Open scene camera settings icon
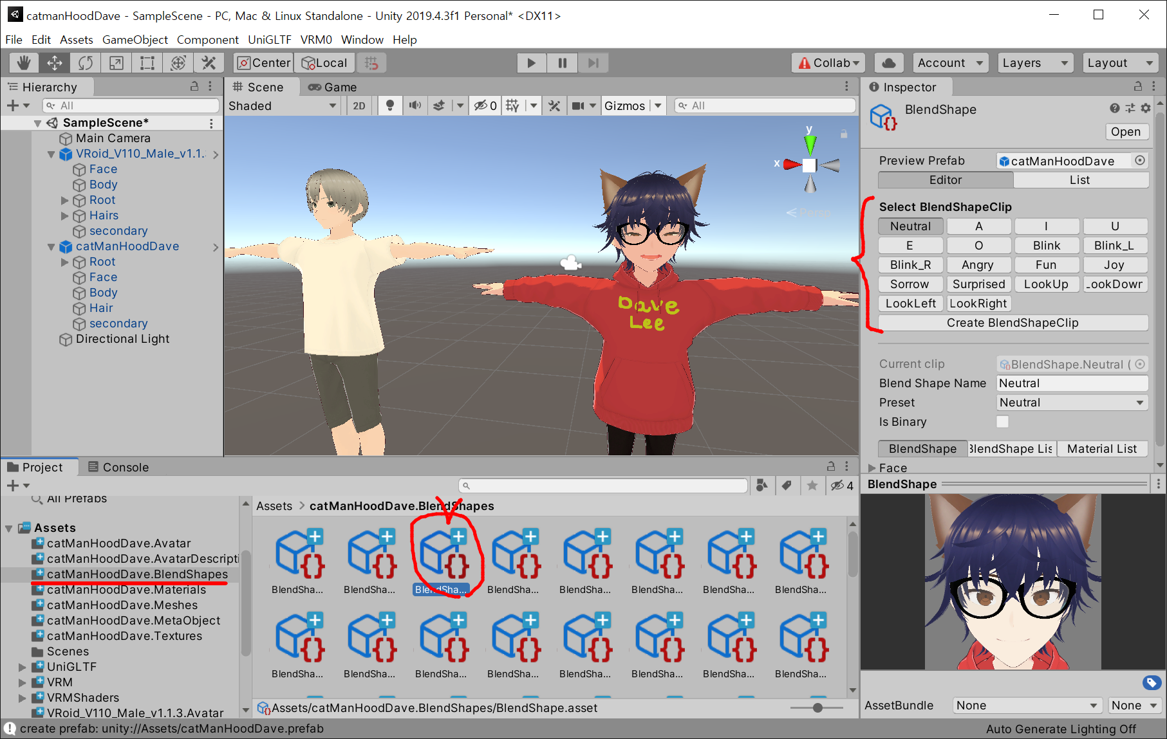The width and height of the screenshot is (1167, 739). [x=578, y=105]
